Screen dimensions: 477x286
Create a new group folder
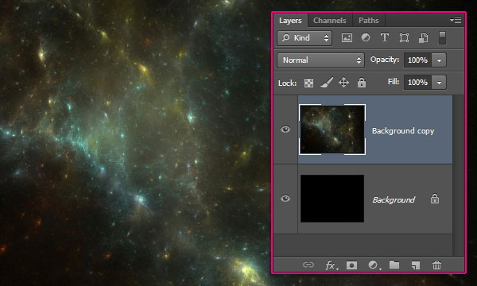point(394,265)
